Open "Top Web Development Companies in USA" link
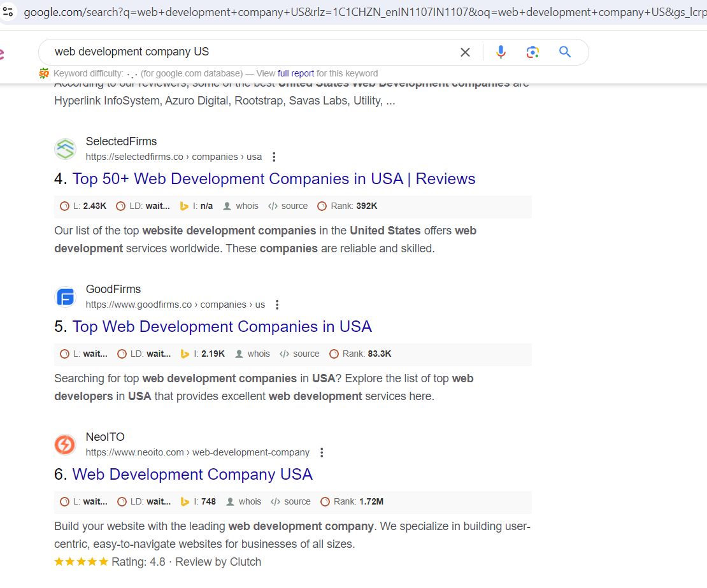The image size is (707, 588). [222, 327]
